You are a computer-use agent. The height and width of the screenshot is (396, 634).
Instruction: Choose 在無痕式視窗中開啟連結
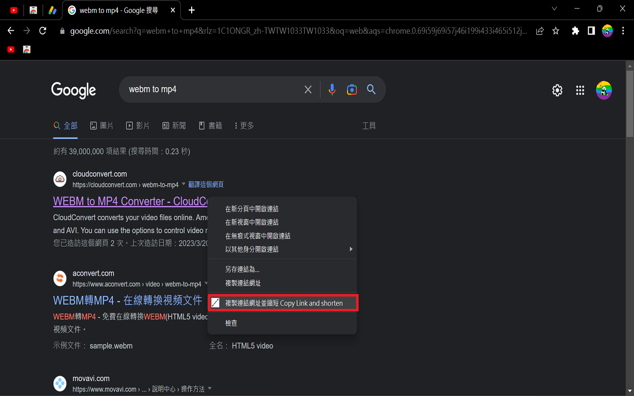coord(282,236)
